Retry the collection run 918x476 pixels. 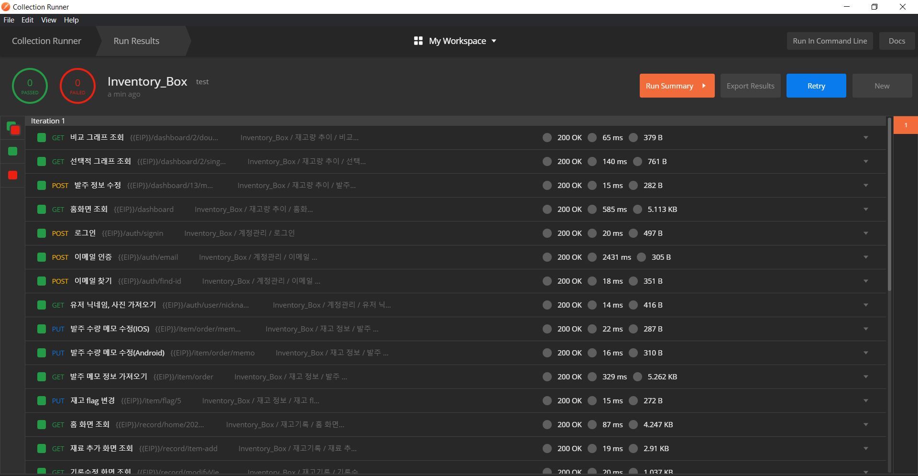tap(816, 86)
